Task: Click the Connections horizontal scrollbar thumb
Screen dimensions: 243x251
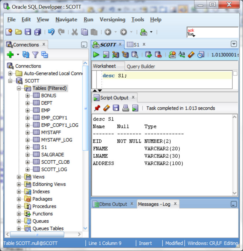Action: point(37,234)
